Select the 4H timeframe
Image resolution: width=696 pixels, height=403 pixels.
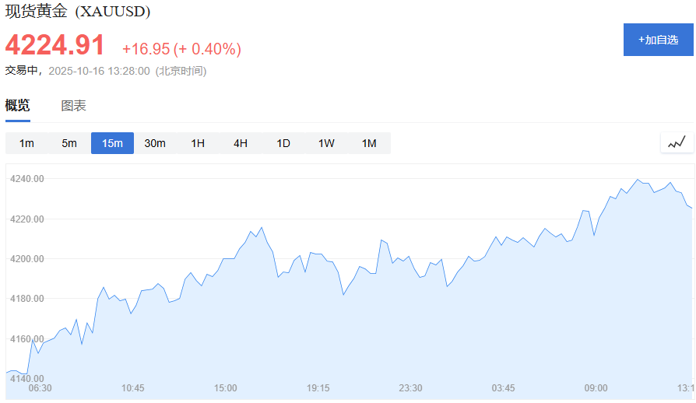241,143
